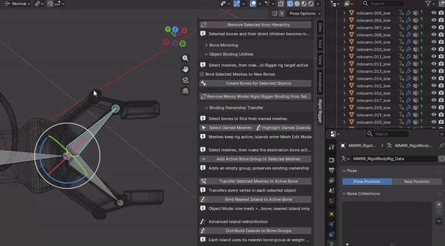Screen dimensions: 445x246
Task: Select solid shading mode icon
Action: click(297, 4)
